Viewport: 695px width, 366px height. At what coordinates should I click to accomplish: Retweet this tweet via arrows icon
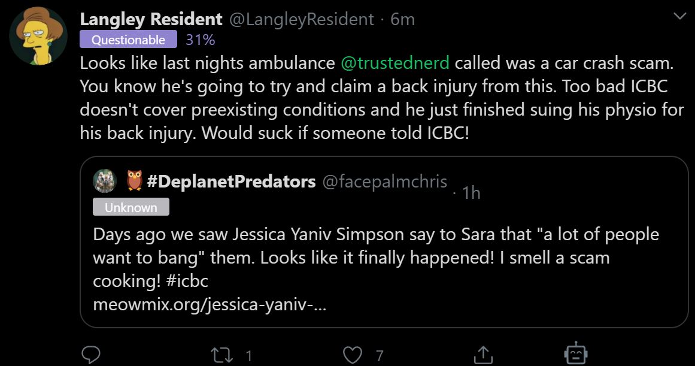(221, 355)
